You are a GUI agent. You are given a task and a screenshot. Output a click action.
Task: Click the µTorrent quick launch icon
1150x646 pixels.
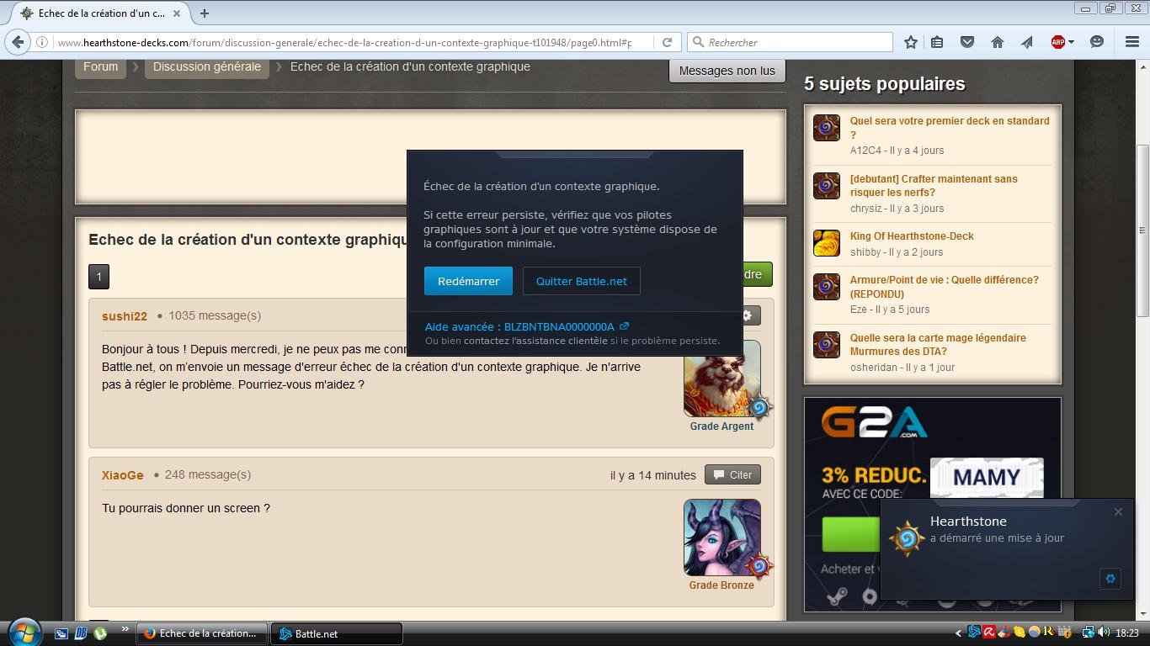[100, 633]
